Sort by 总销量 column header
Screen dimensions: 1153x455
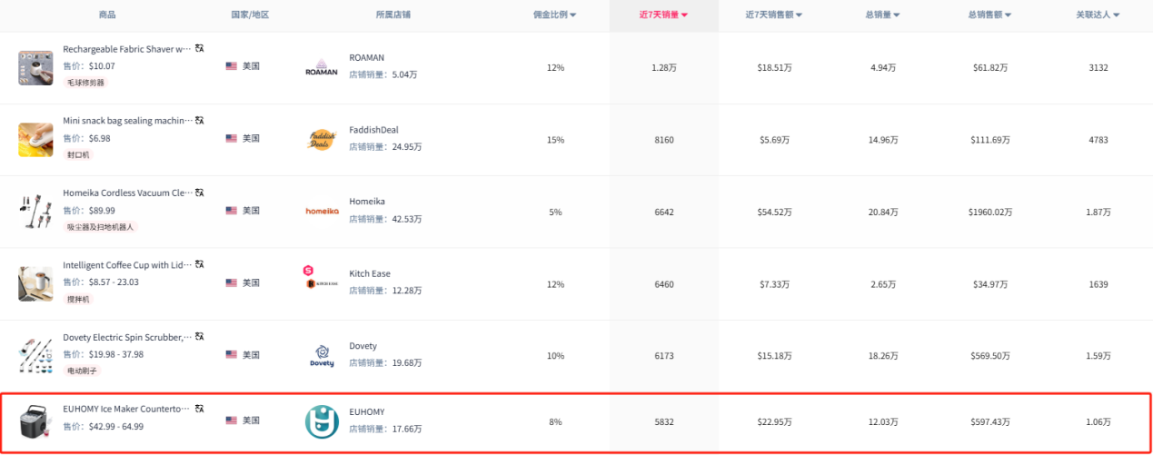click(x=882, y=15)
